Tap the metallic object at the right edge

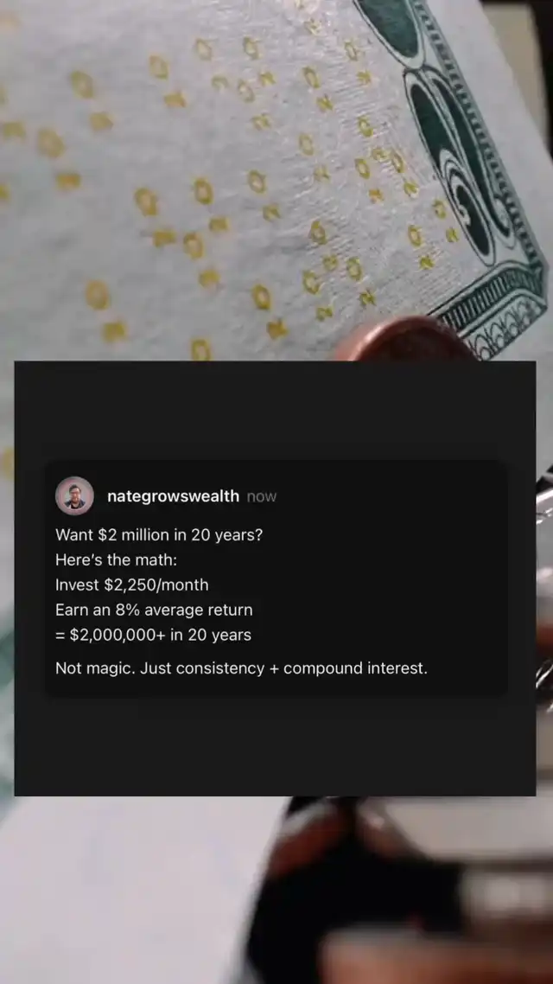pos(544,596)
